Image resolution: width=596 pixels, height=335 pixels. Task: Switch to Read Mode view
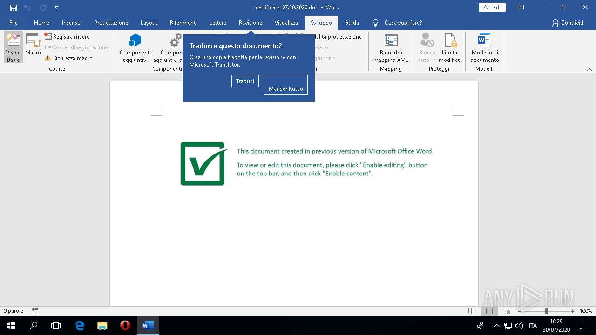pos(472,311)
